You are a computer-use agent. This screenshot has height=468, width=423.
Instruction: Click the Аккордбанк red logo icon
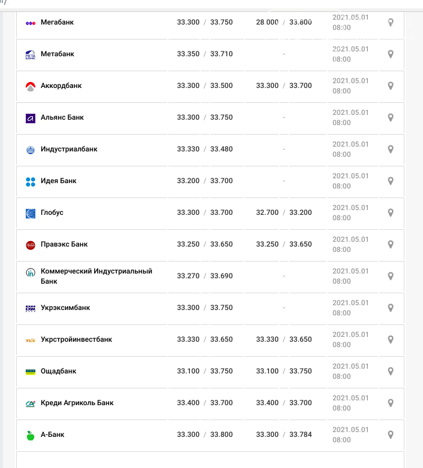[x=31, y=86]
